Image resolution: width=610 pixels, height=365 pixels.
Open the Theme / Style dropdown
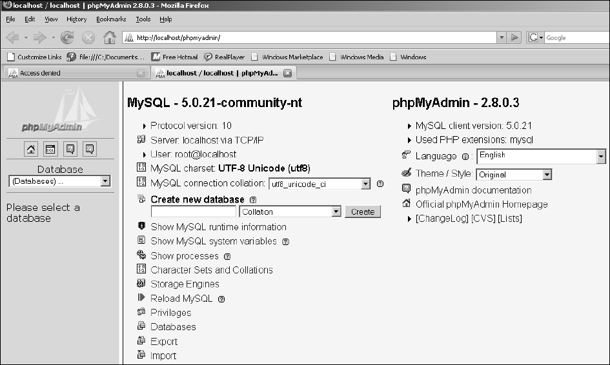pyautogui.click(x=514, y=175)
